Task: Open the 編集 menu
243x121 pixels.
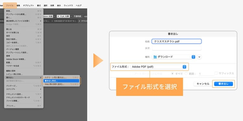Action: tap(18, 5)
